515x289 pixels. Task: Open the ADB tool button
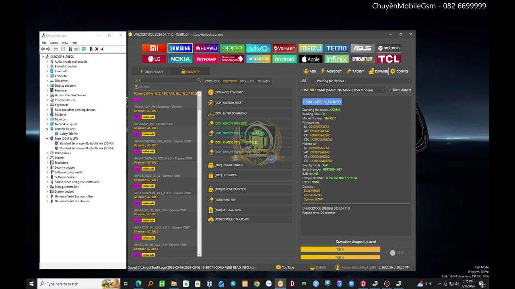coord(309,71)
